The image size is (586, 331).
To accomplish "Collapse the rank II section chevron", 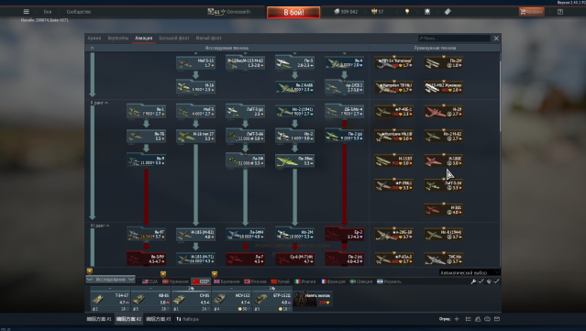I will click(x=106, y=103).
